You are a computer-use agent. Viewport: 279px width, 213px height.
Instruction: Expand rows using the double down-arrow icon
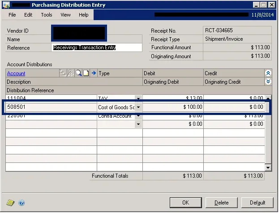coord(268,81)
